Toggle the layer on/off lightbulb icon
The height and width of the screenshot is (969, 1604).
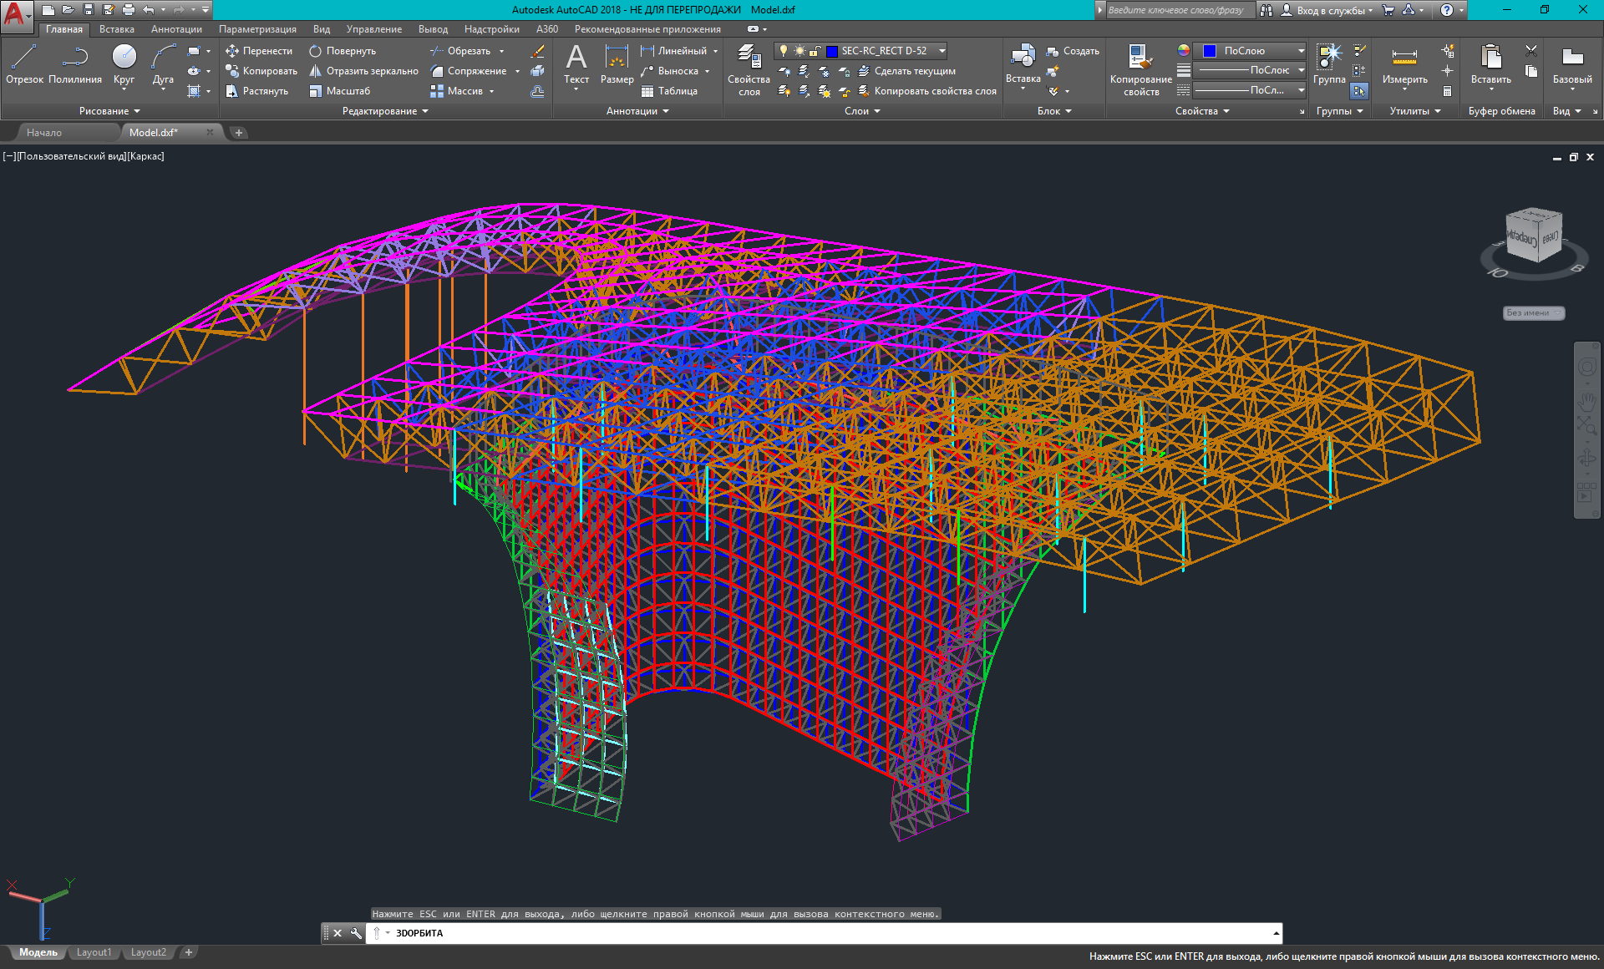point(783,50)
